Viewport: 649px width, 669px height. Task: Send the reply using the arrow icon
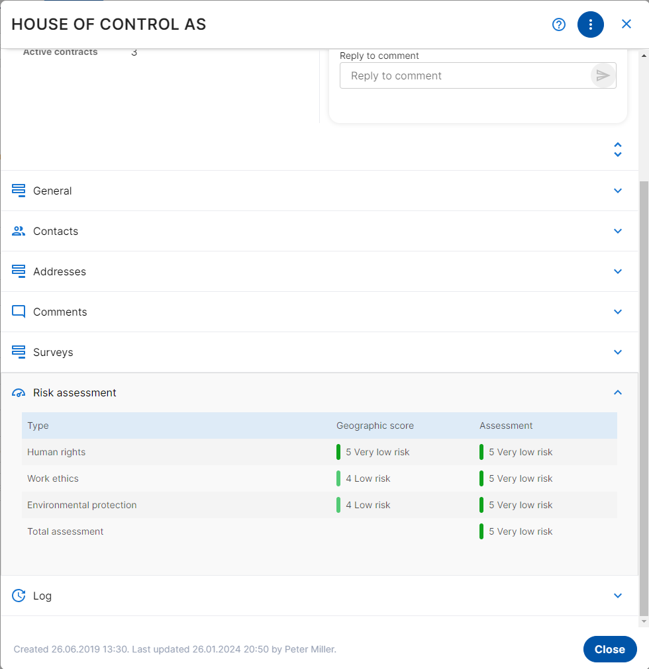pyautogui.click(x=603, y=75)
